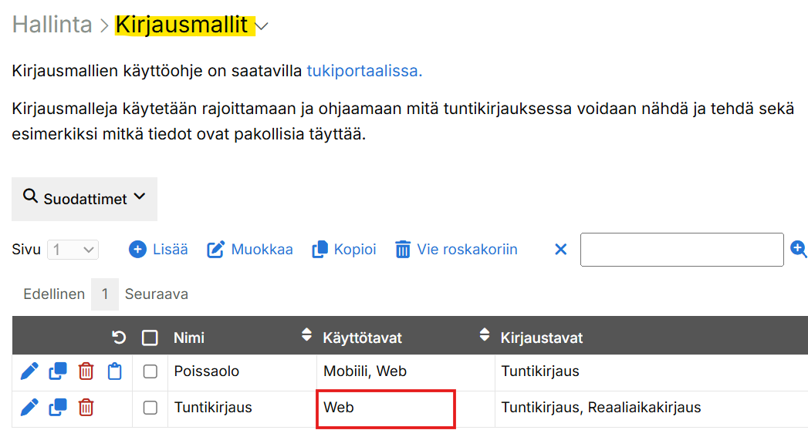Viewport: 808px width, 430px height.
Task: Click the Lisää add button
Action: [158, 249]
